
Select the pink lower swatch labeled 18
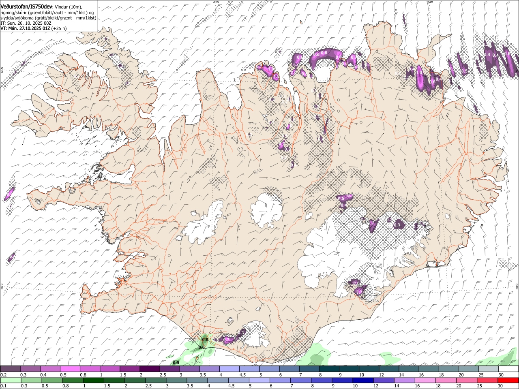pos(446,380)
